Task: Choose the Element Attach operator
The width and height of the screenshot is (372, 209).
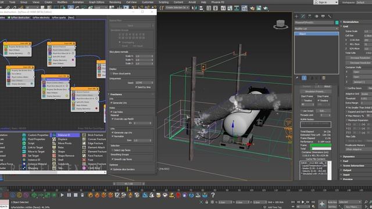Action: pos(96,147)
